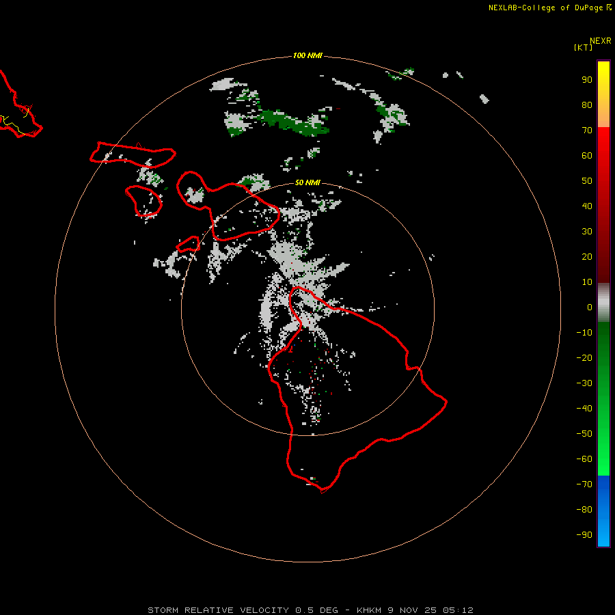The image size is (615, 615).
Task: Click the 50 NMI range ring label
Action: pyautogui.click(x=307, y=182)
